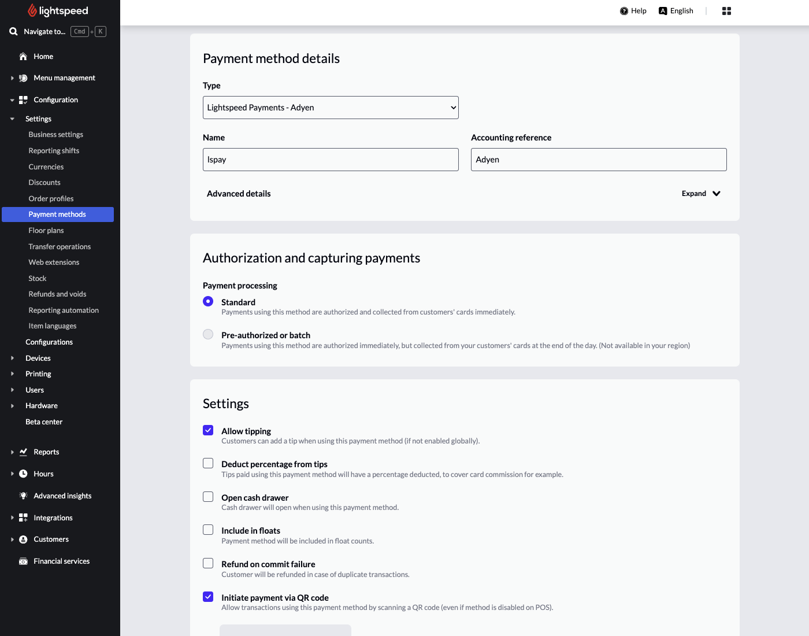Click the Home house icon

coord(23,56)
